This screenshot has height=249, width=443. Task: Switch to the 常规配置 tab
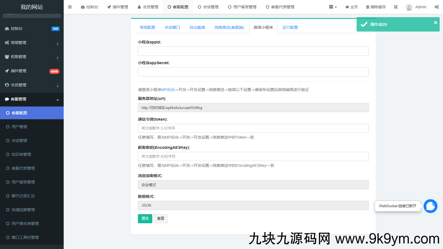pyautogui.click(x=147, y=27)
